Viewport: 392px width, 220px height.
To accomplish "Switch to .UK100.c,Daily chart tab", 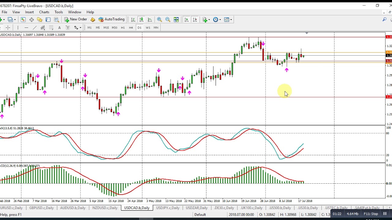I will pos(251,208).
